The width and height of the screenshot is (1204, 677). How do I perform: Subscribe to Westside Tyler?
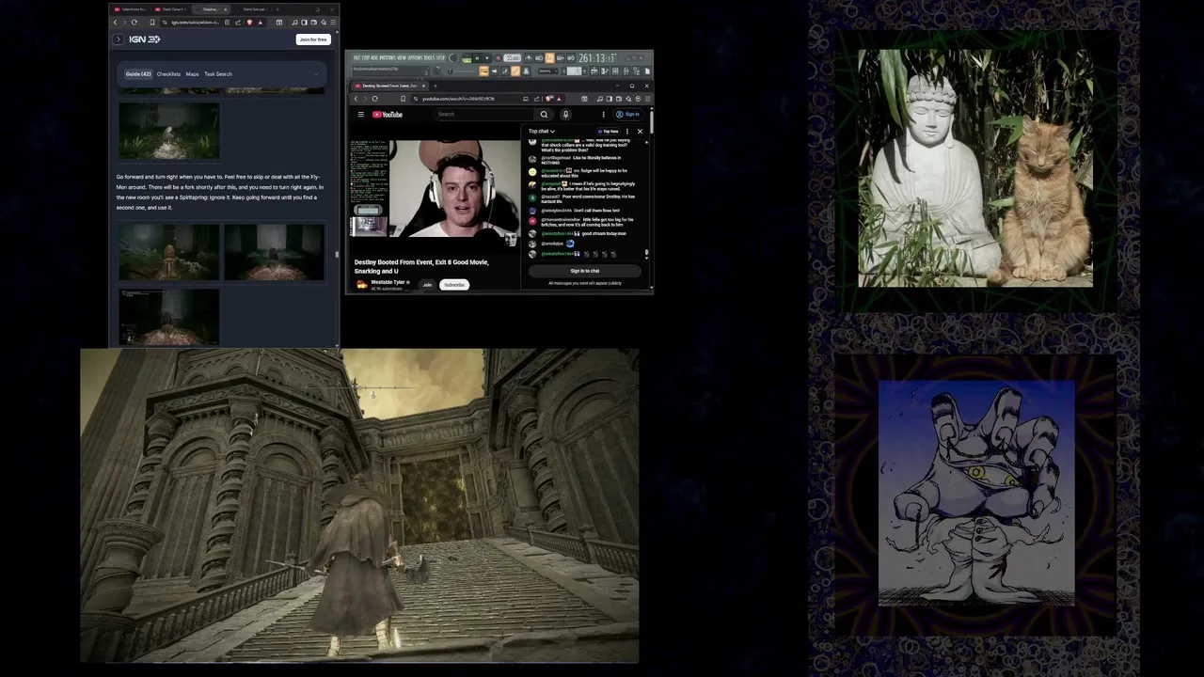454,285
